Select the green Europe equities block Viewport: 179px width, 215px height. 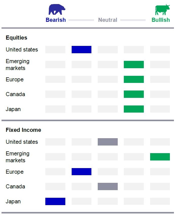pos(134,79)
